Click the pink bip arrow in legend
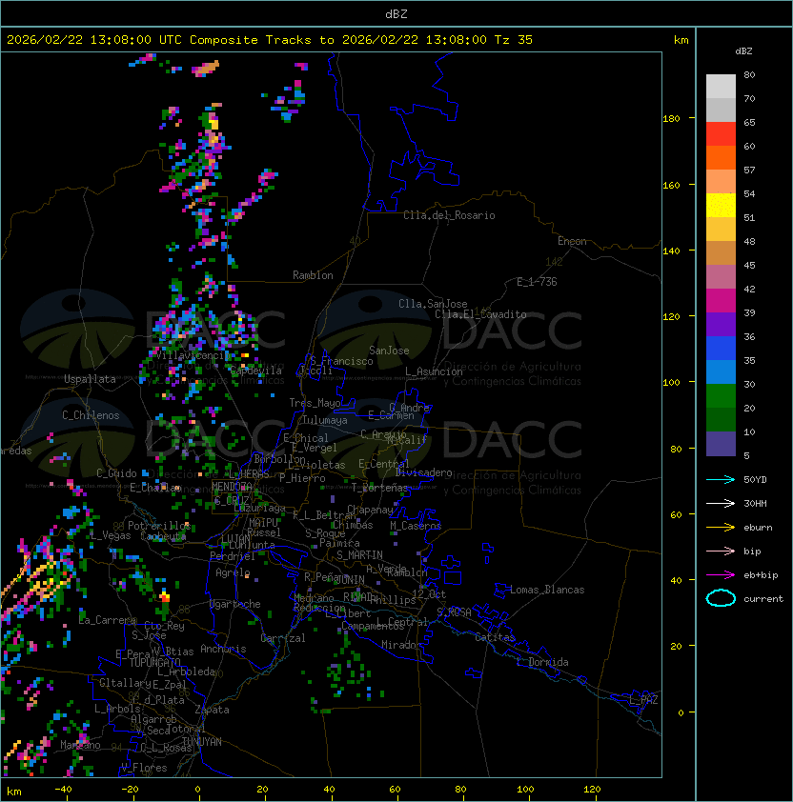The width and height of the screenshot is (793, 802). click(x=721, y=551)
